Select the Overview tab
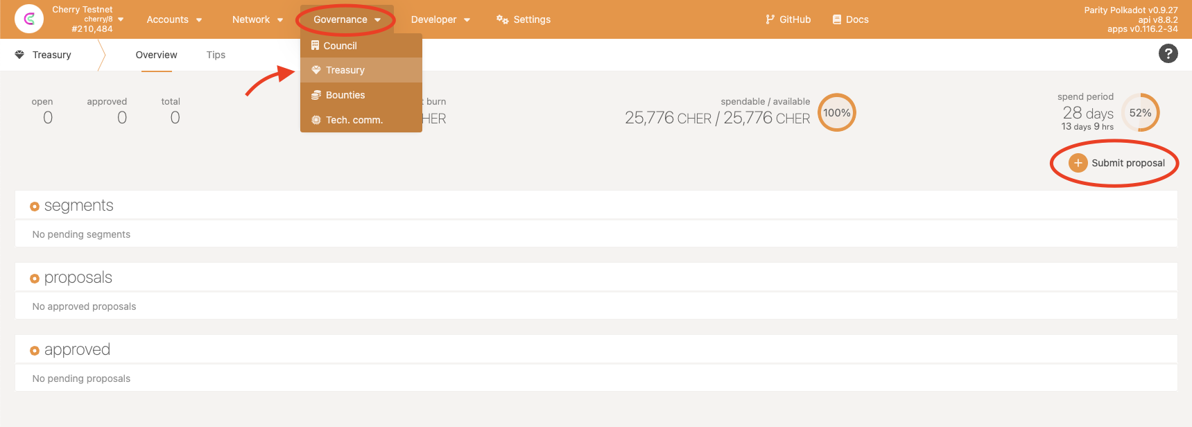1192x427 pixels. (156, 55)
